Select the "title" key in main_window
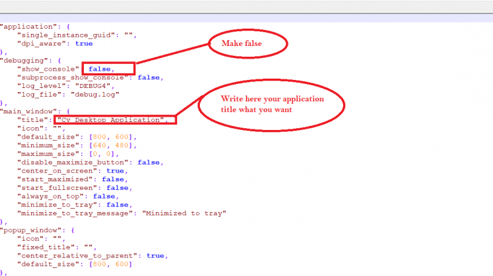The width and height of the screenshot is (493, 276). point(33,120)
